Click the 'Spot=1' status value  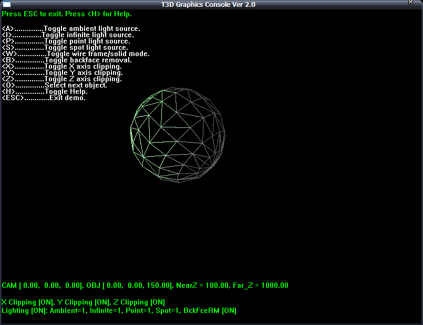(168, 311)
